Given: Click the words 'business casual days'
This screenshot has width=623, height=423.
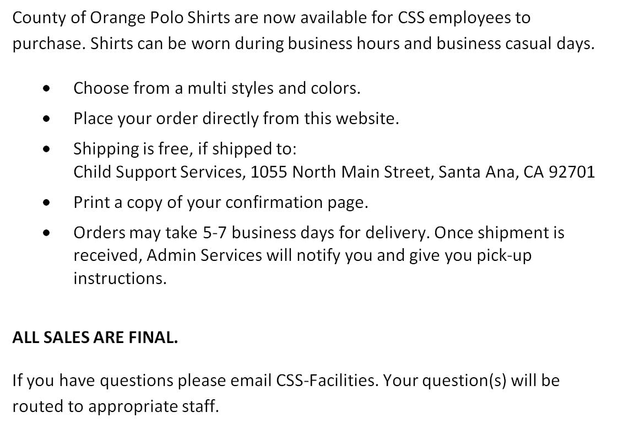Looking at the screenshot, I should point(516,44).
